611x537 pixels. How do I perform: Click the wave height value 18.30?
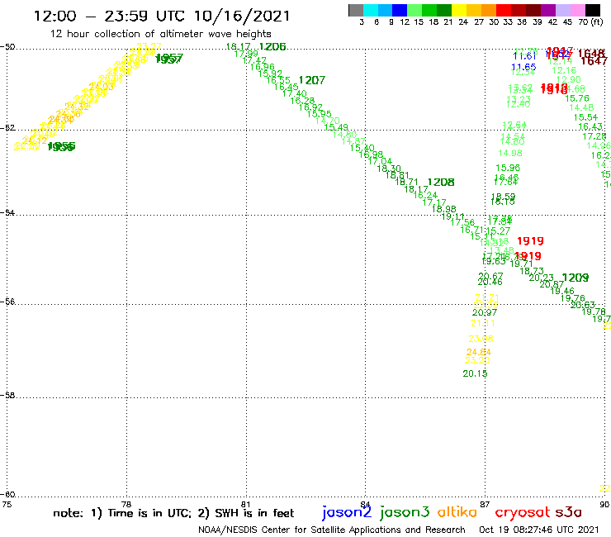389,169
